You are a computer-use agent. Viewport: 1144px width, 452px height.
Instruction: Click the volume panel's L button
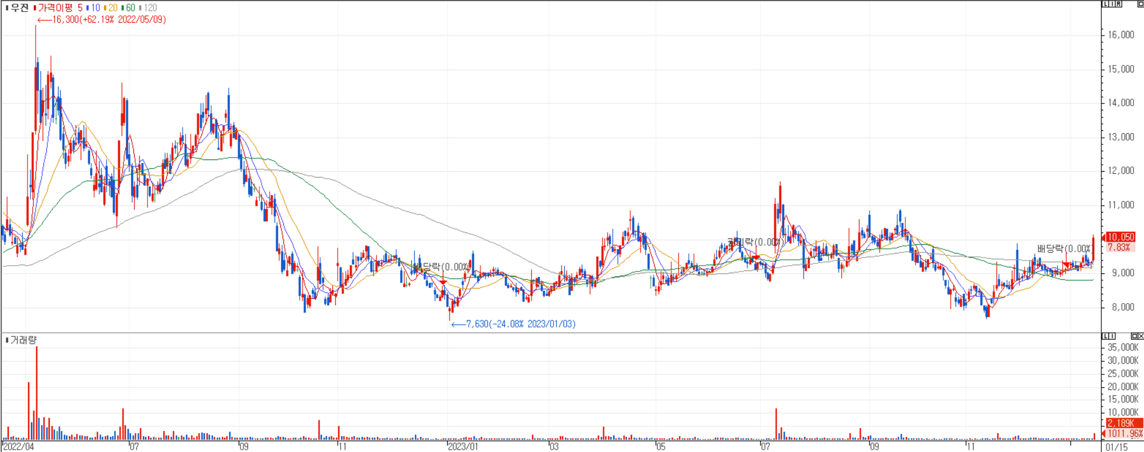click(1105, 336)
